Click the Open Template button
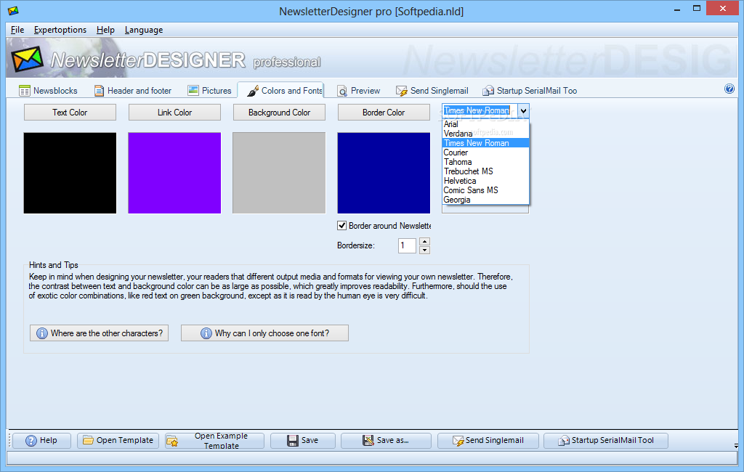 pyautogui.click(x=117, y=441)
